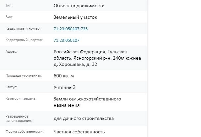Click the 'Форма собственности:' label
The width and height of the screenshot is (201, 137).
tap(24, 132)
